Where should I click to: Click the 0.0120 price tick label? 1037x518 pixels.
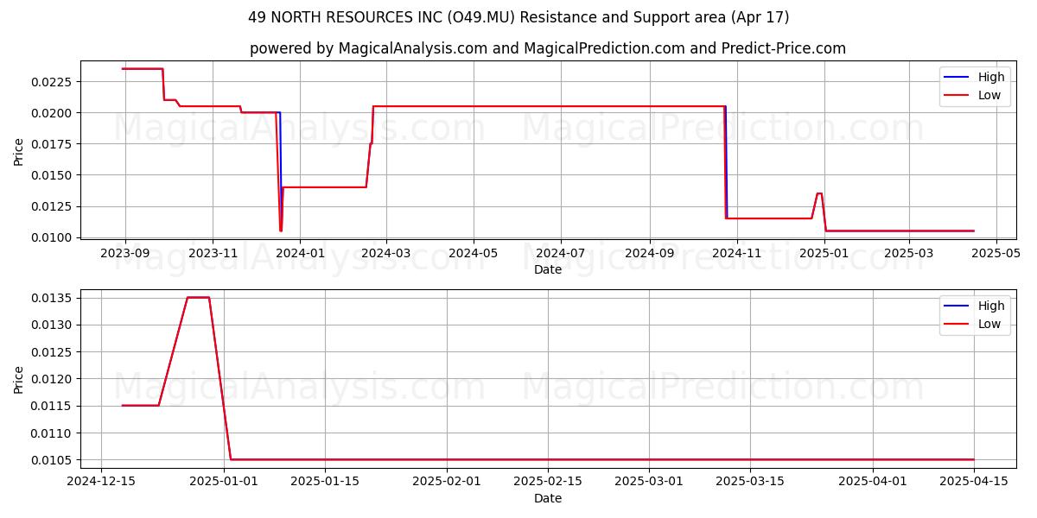54,379
